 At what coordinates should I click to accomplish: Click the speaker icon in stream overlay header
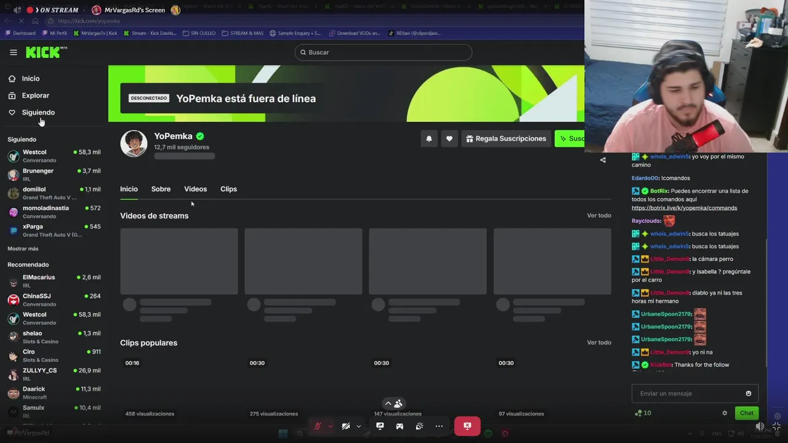(17, 10)
